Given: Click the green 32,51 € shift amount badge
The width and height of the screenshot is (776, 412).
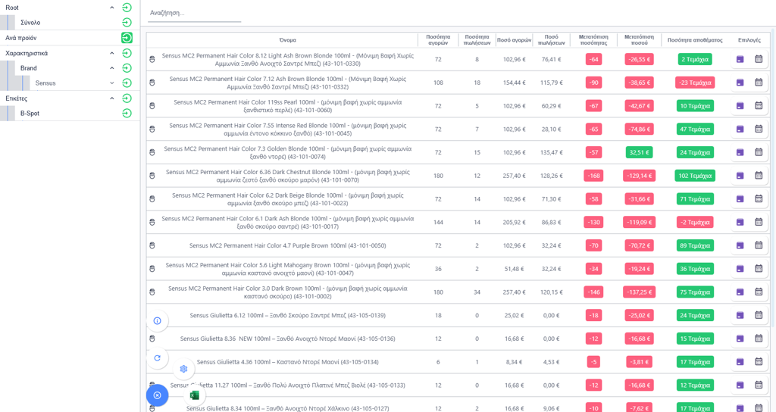Looking at the screenshot, I should pyautogui.click(x=639, y=152).
